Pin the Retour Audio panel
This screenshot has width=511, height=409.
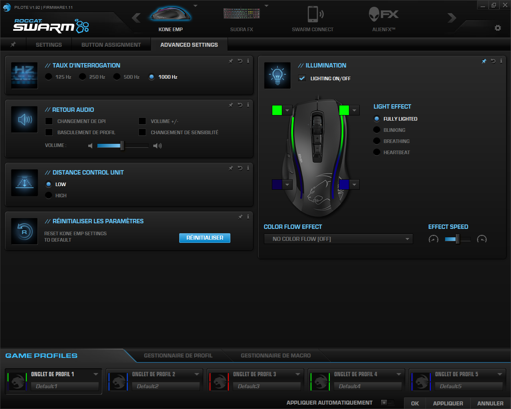click(231, 105)
